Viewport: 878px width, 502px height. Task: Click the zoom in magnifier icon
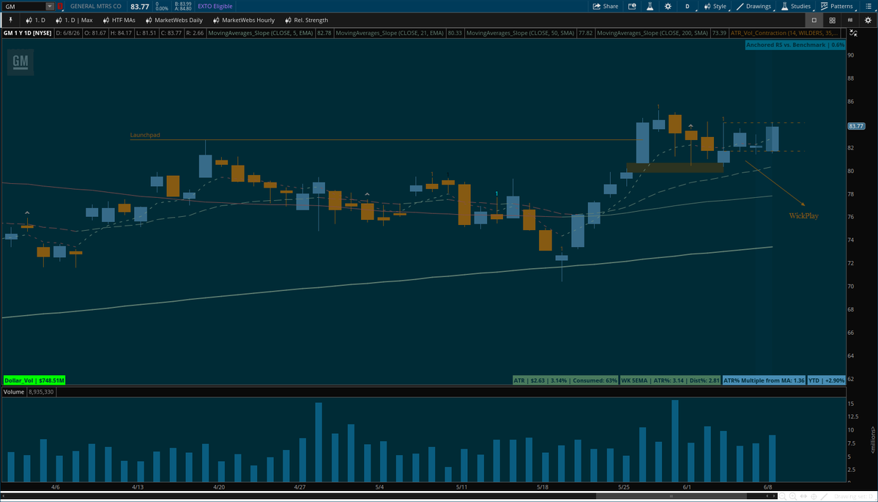(794, 496)
